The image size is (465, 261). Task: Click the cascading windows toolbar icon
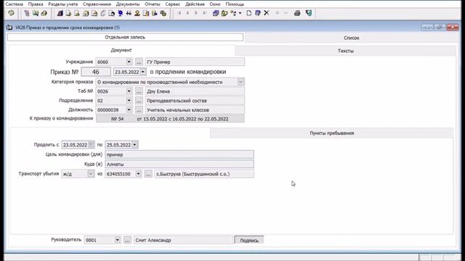(216, 13)
